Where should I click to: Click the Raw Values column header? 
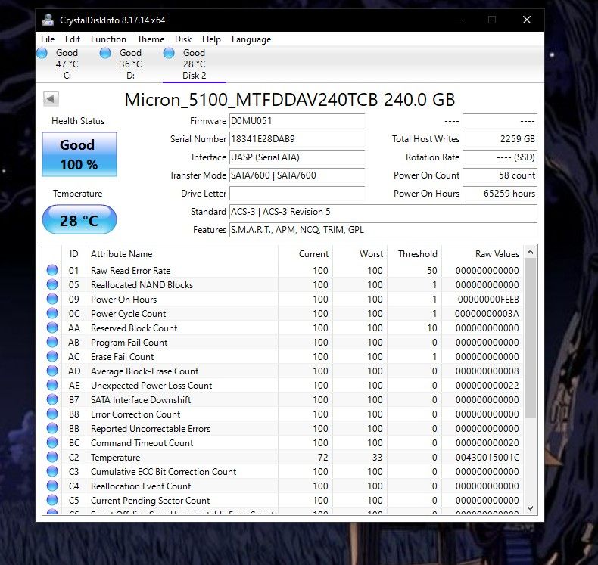(x=483, y=254)
